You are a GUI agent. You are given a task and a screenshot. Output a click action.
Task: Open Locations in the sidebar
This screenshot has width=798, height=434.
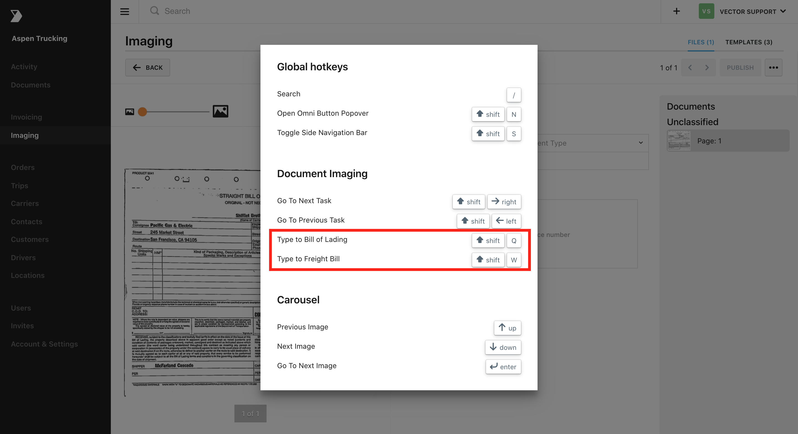[28, 275]
